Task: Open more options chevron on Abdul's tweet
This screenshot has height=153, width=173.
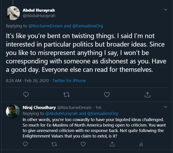Action: [166, 10]
